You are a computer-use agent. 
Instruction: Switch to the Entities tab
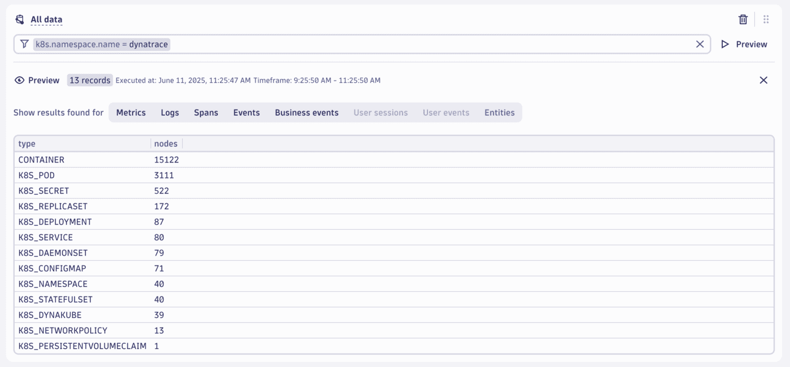(499, 112)
